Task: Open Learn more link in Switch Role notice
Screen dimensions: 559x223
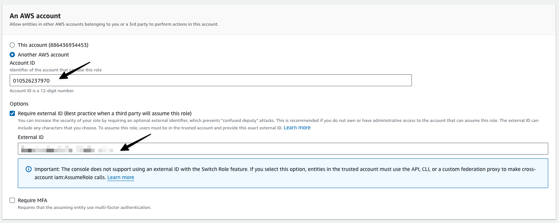Action: tap(120, 177)
